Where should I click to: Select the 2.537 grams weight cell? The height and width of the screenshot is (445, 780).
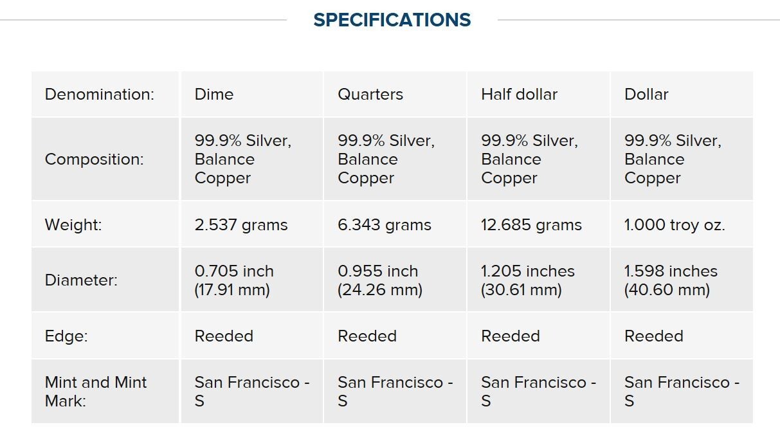point(241,225)
